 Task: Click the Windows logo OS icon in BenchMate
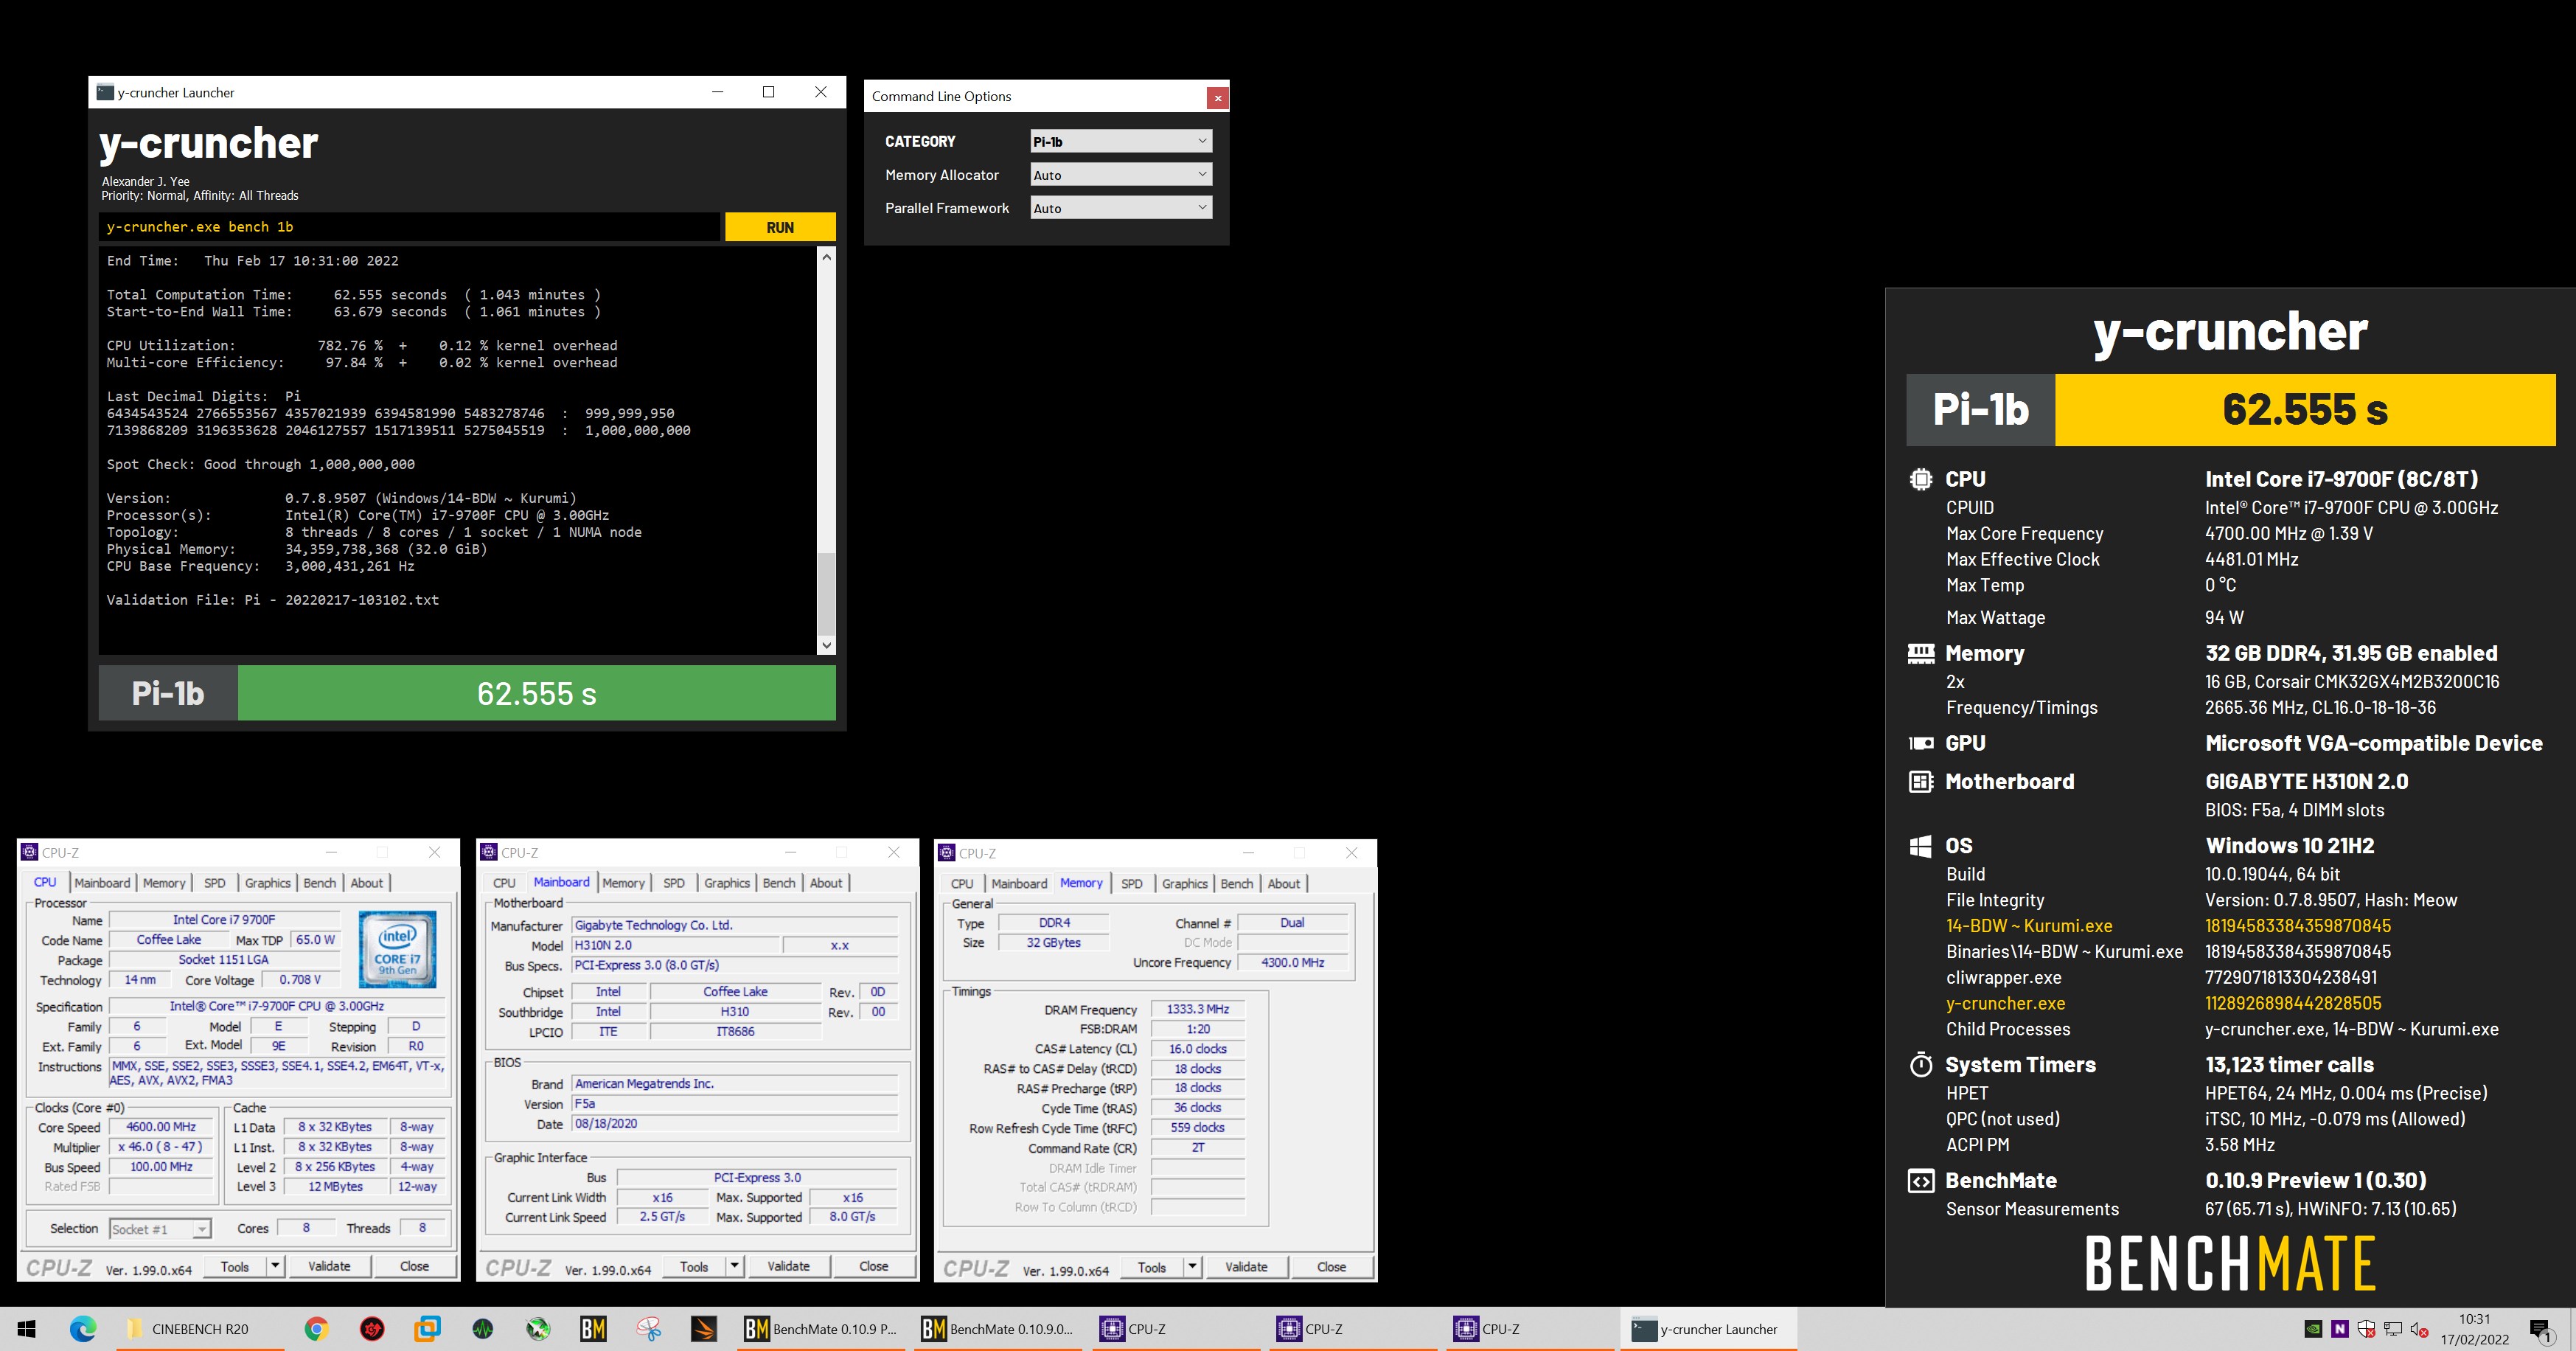coord(1920,846)
